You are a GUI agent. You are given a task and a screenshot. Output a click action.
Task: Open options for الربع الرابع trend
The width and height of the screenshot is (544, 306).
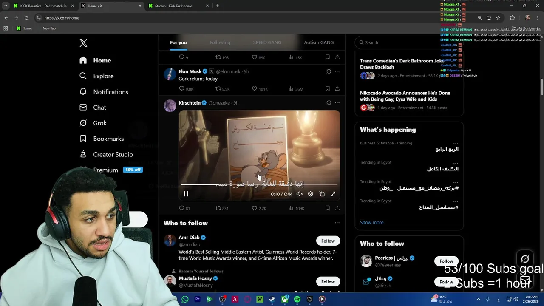click(456, 144)
